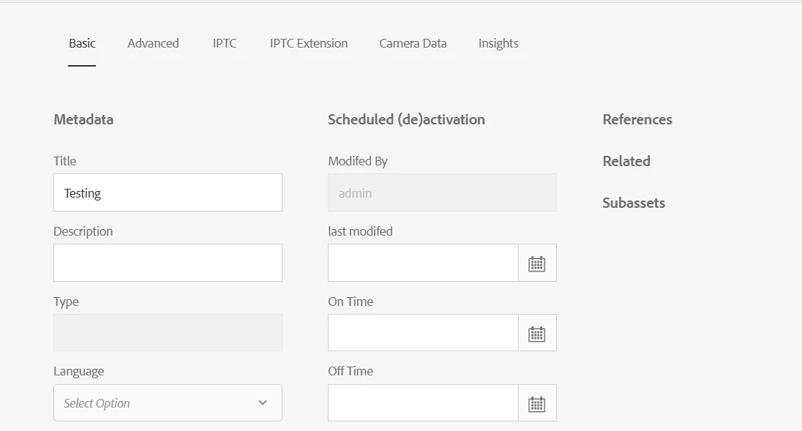Focus the last modifed date input
802x431 pixels.
tap(423, 263)
